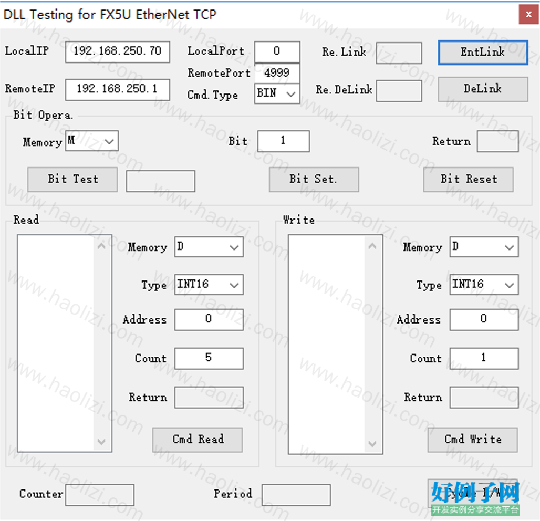Select the Bit Test result field
The width and height of the screenshot is (540, 521).
[x=161, y=181]
